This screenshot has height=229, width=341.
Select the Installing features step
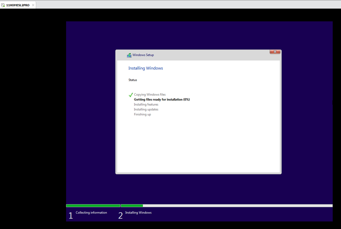pos(146,104)
